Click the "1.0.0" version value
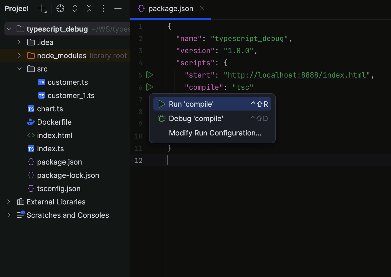391x277 pixels. (238, 51)
